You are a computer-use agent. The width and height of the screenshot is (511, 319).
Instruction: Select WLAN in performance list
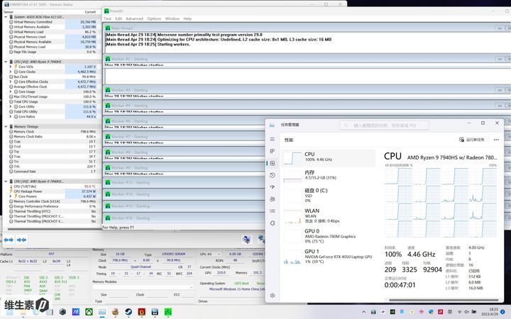329,216
